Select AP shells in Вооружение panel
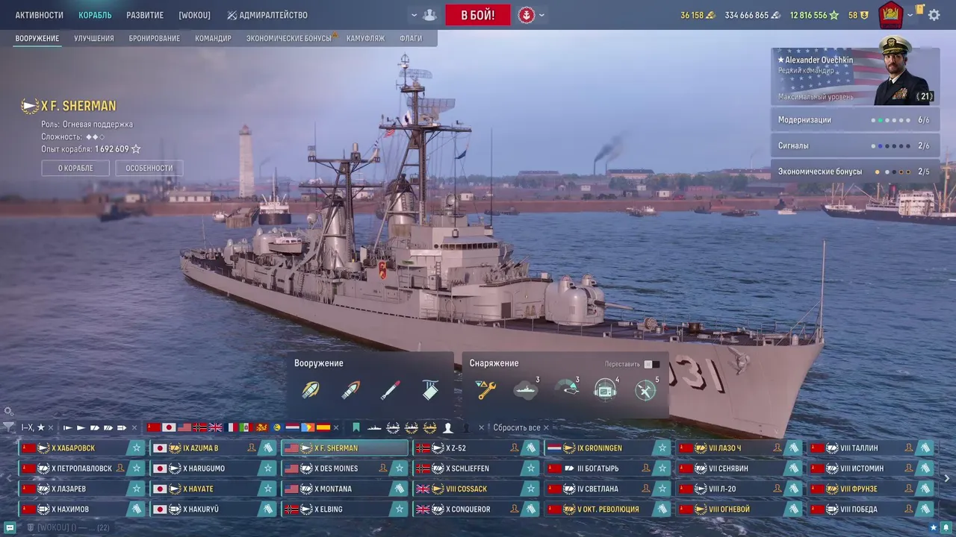 (350, 389)
